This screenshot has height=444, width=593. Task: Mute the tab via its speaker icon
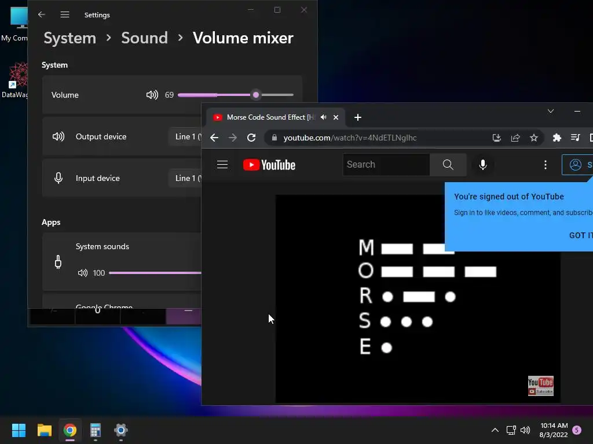pos(323,117)
